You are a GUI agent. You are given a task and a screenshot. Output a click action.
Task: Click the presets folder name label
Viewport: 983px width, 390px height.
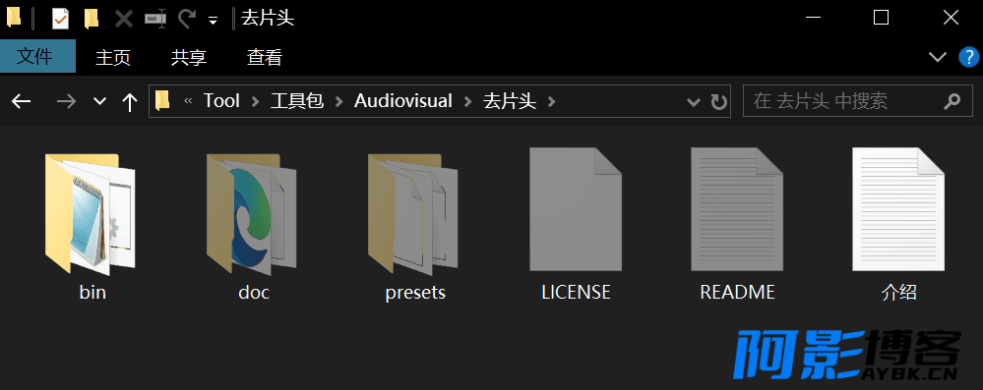(415, 293)
